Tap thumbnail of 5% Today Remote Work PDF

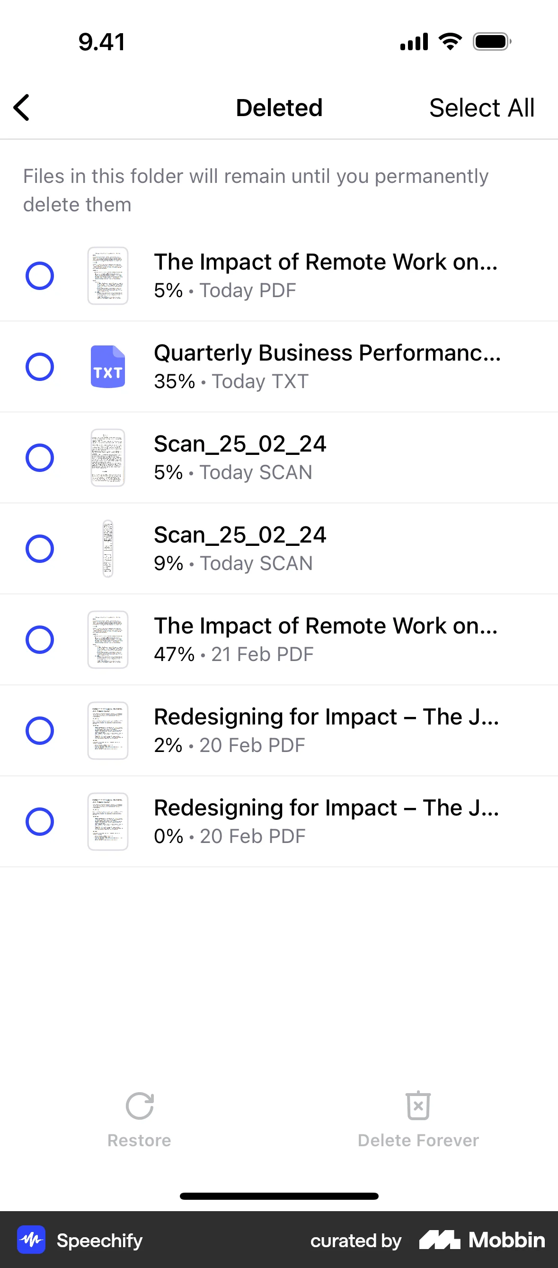[x=107, y=276]
